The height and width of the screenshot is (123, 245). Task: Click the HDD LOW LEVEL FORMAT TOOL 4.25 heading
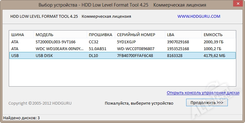[x=44, y=17]
